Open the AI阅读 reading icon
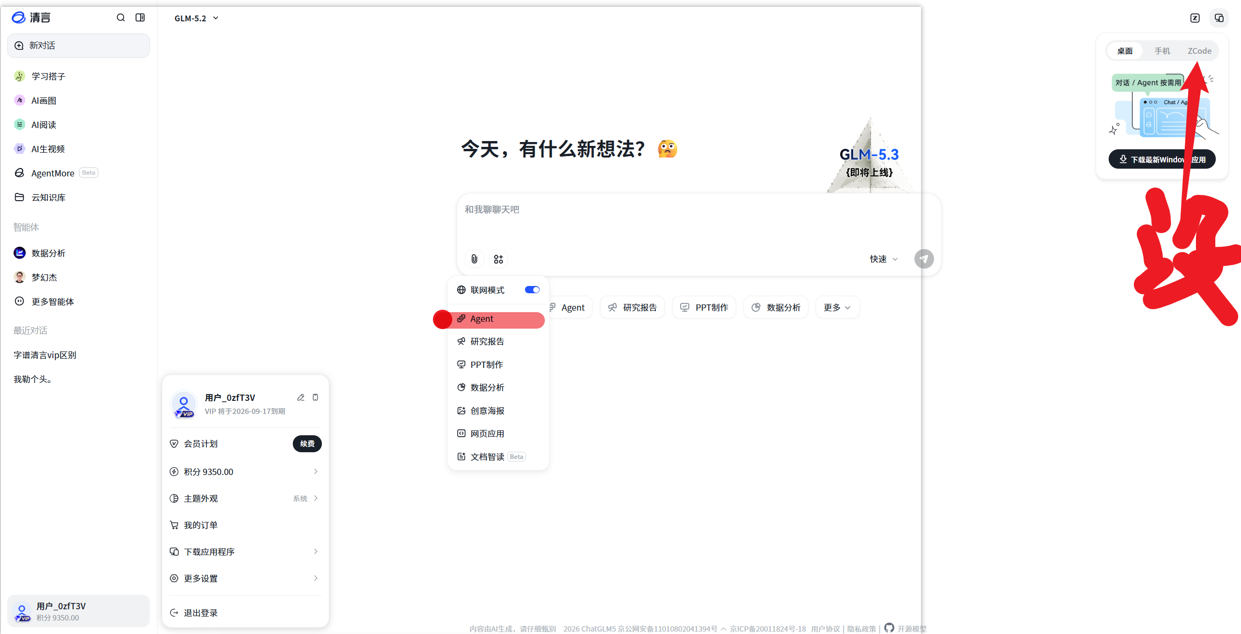1241x634 pixels. pos(19,125)
